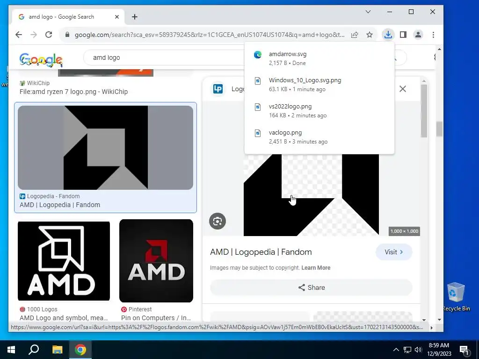Open the Windows Start menu
The image size is (479, 359).
(x=11, y=350)
